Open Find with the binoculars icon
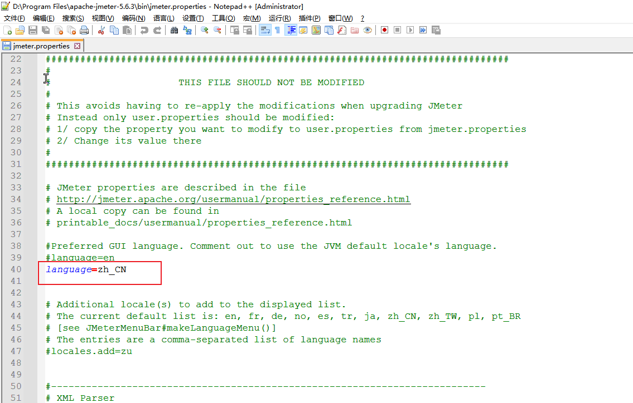 [175, 30]
